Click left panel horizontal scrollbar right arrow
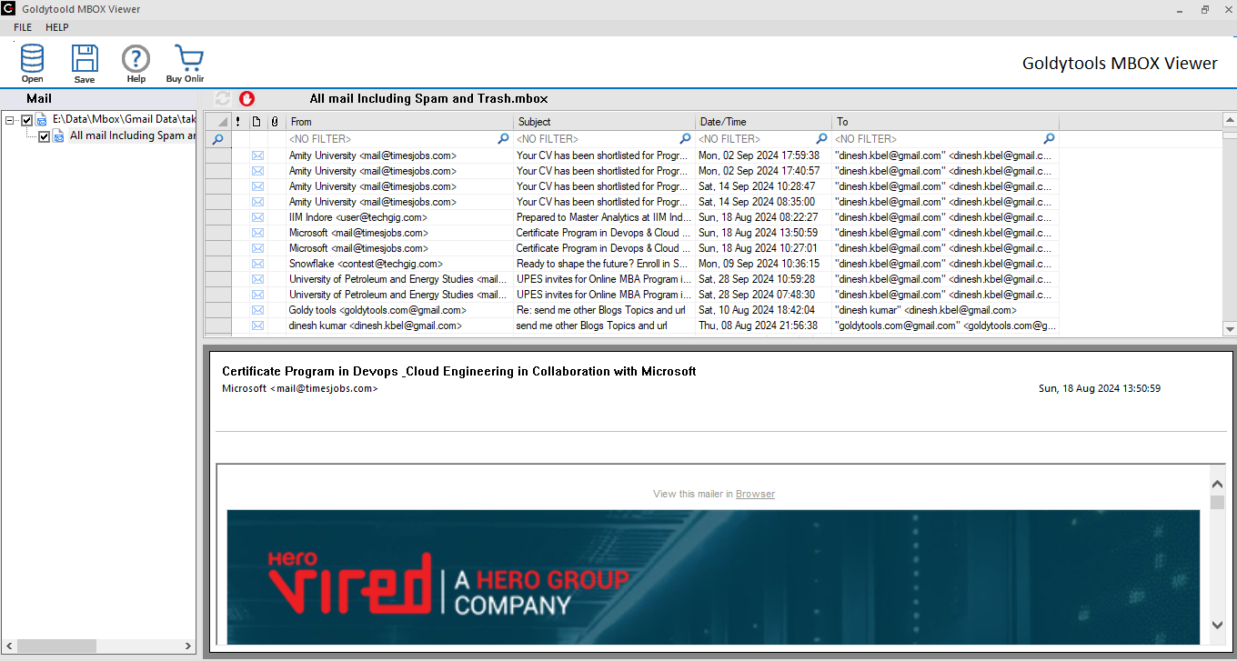This screenshot has height=661, width=1237. (188, 646)
